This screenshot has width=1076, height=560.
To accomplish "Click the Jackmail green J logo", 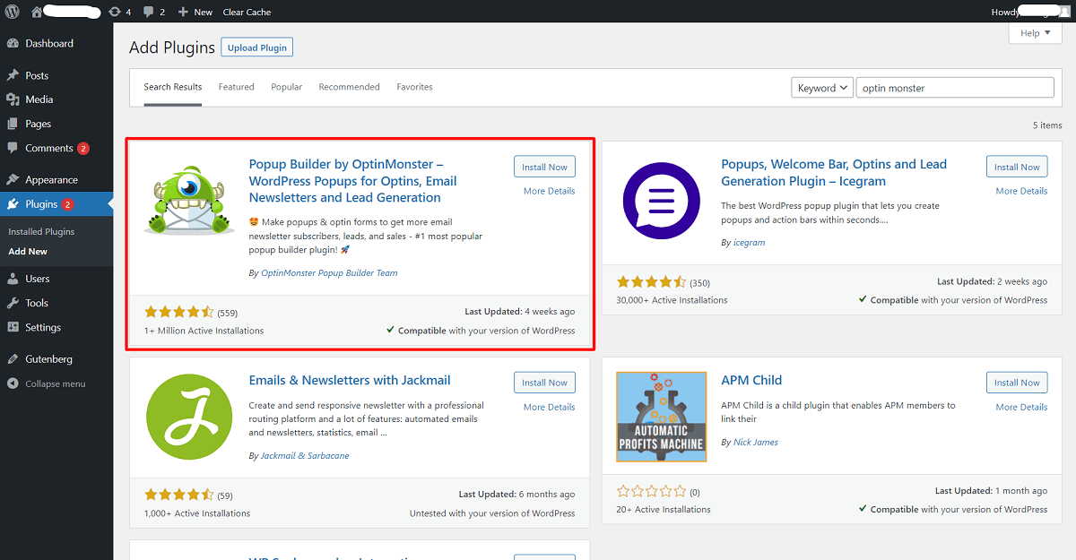I will coord(189,418).
